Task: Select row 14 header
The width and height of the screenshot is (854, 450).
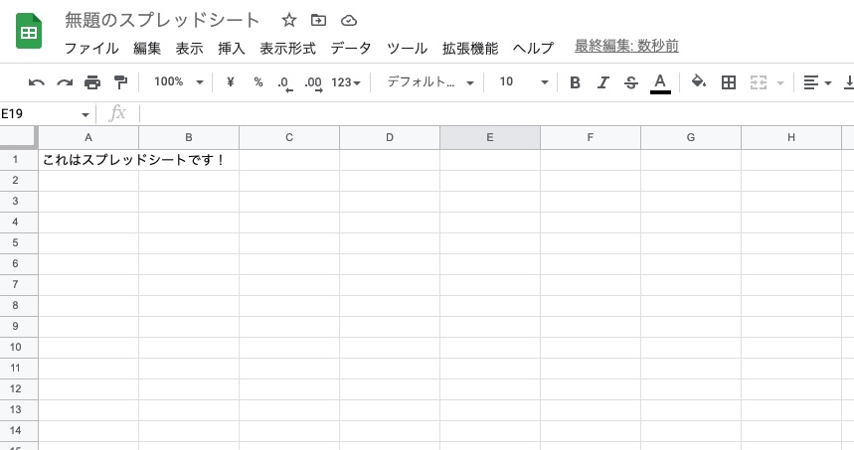Action: point(19,430)
